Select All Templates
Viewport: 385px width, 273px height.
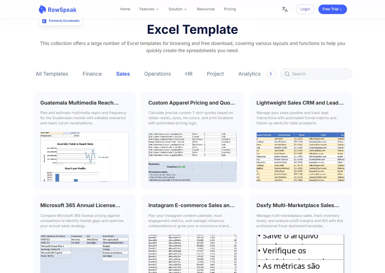[x=52, y=74]
